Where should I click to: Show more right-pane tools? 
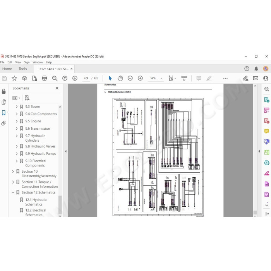266,205
